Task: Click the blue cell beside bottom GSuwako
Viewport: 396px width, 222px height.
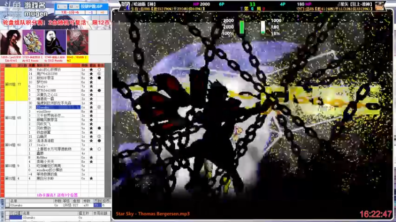Action: click(x=15, y=218)
